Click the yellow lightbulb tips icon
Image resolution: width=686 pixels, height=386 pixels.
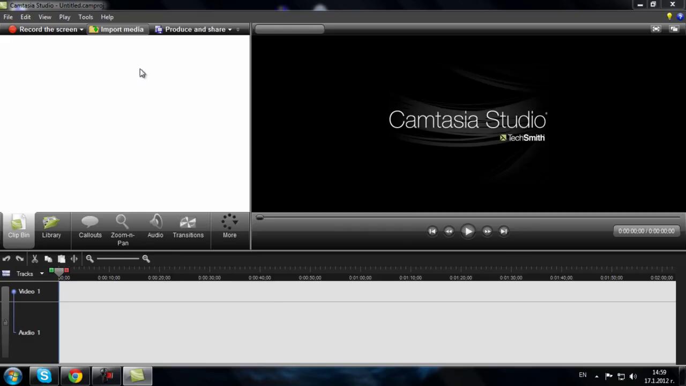point(669,17)
